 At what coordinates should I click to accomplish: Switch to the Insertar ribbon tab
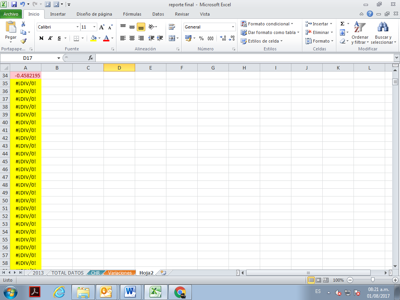pos(58,14)
